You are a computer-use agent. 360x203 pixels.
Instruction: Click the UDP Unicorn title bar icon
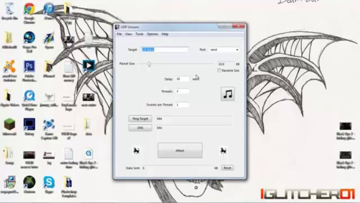pos(117,27)
